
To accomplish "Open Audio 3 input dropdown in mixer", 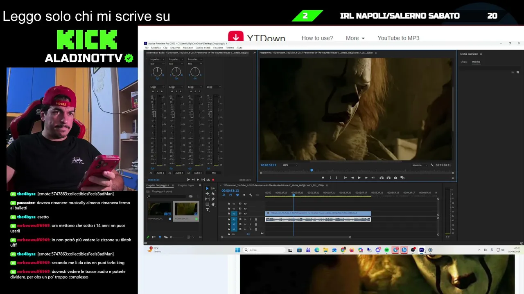I will tap(195, 59).
